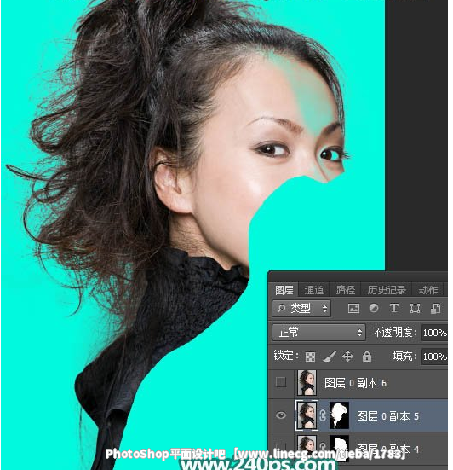453x470 pixels.
Task: Click mask link icon on 图层 0 副本 5
Action: (323, 415)
